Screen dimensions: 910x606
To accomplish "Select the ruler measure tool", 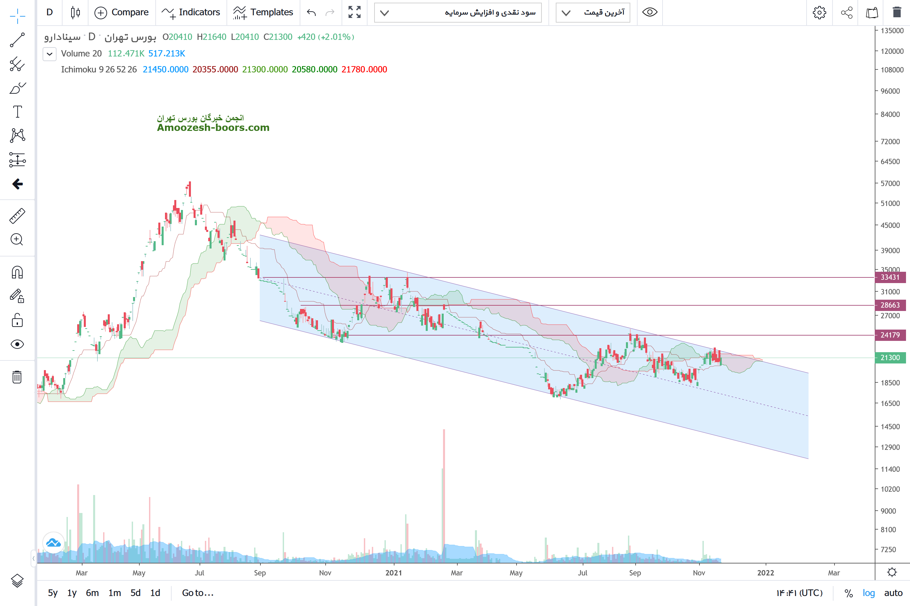I will click(x=17, y=216).
